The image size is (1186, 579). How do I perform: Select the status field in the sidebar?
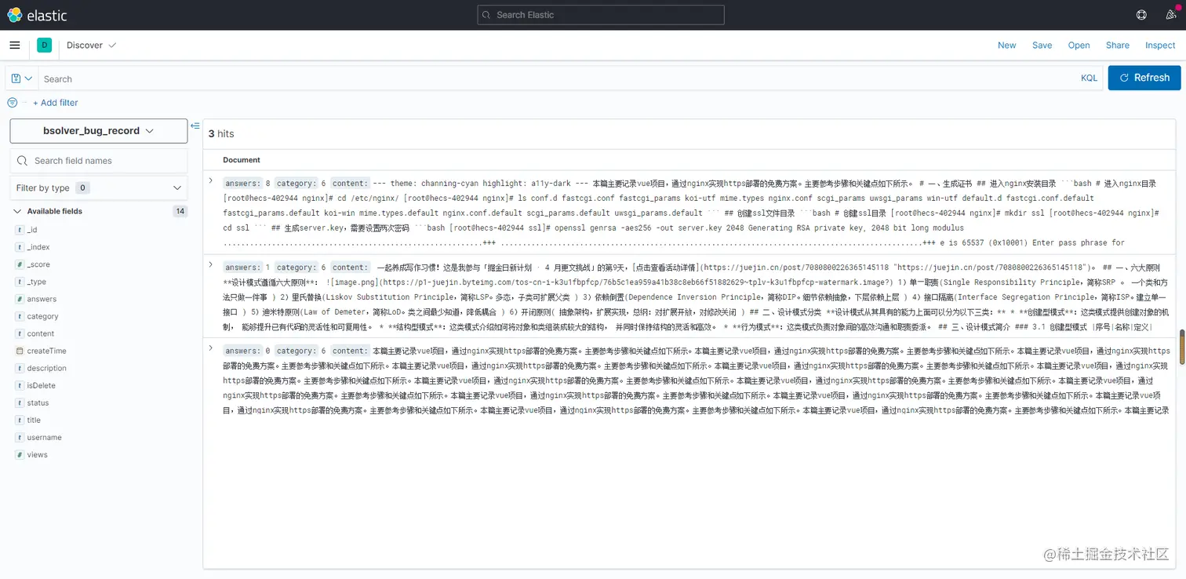point(38,402)
